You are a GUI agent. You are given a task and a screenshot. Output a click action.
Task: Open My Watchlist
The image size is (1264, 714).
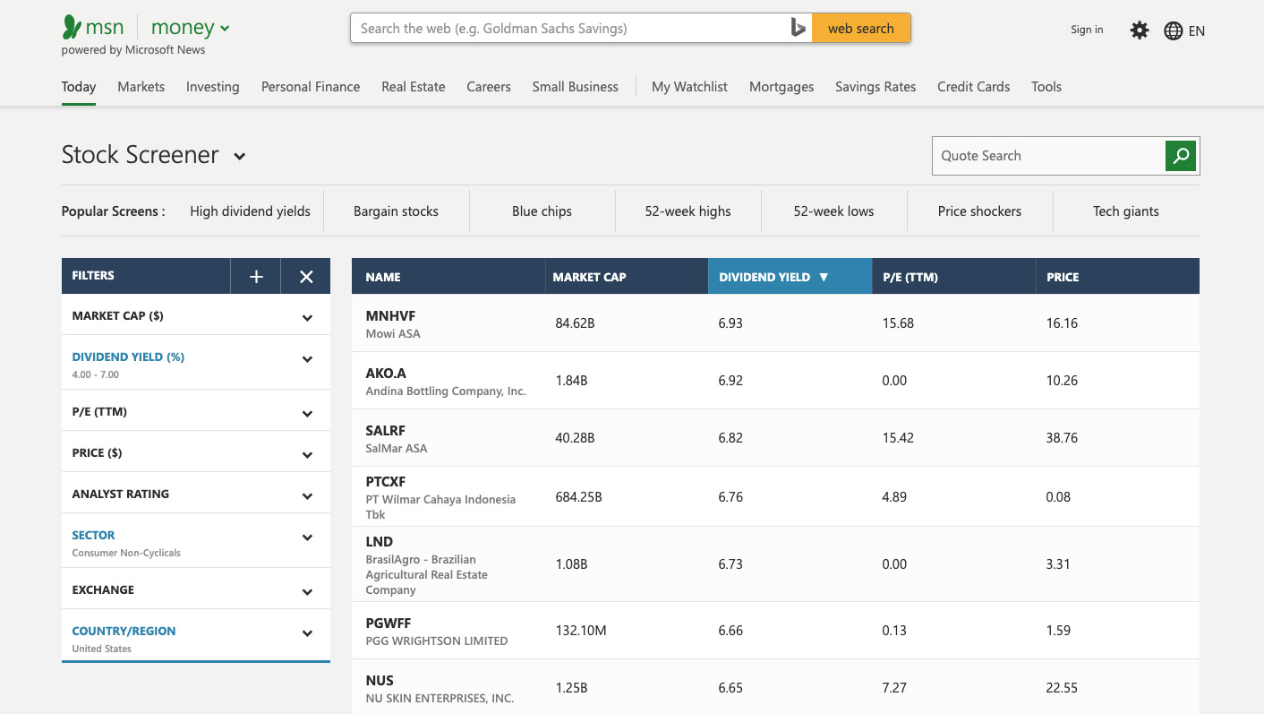(x=689, y=87)
